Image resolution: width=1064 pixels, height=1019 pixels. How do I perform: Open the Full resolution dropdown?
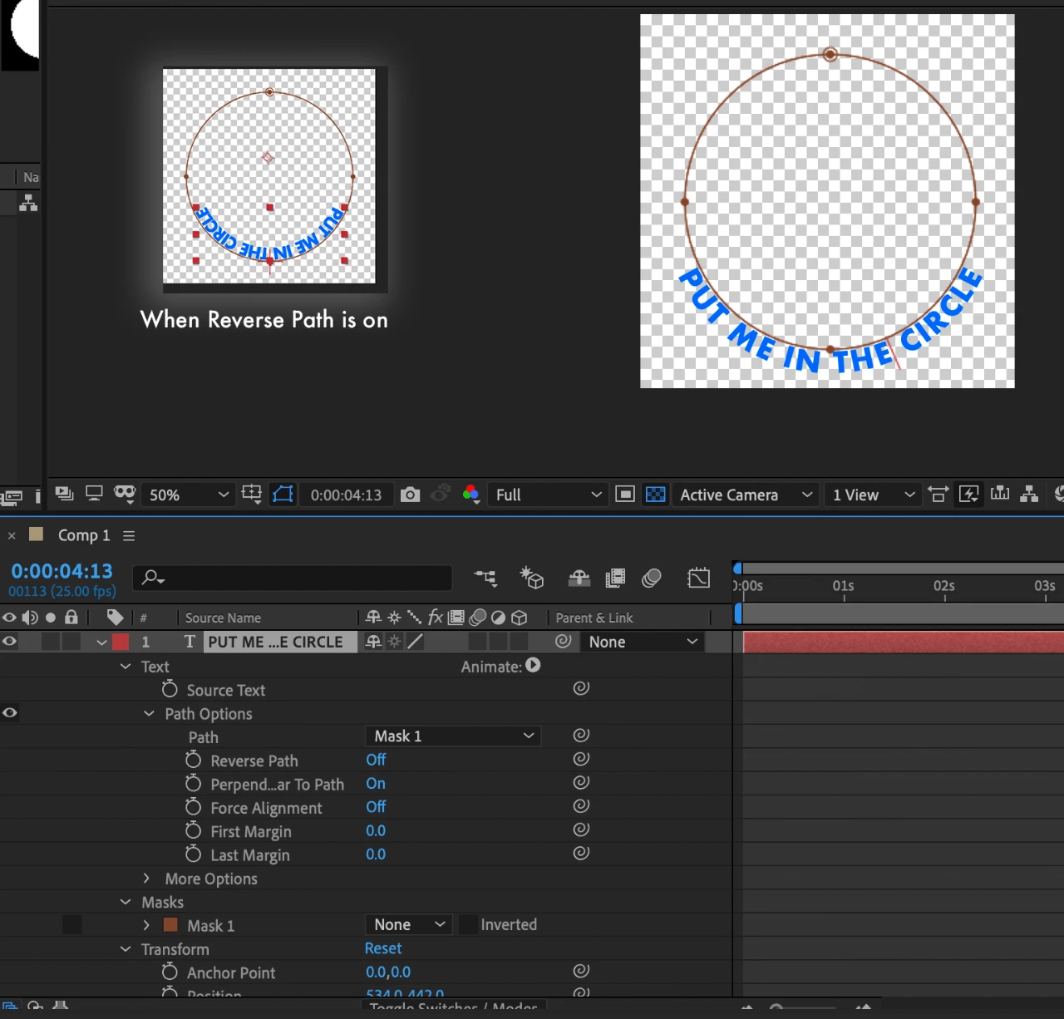[x=548, y=495]
